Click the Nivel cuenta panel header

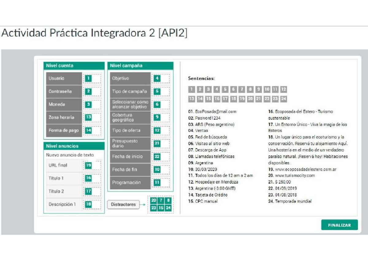74,66
